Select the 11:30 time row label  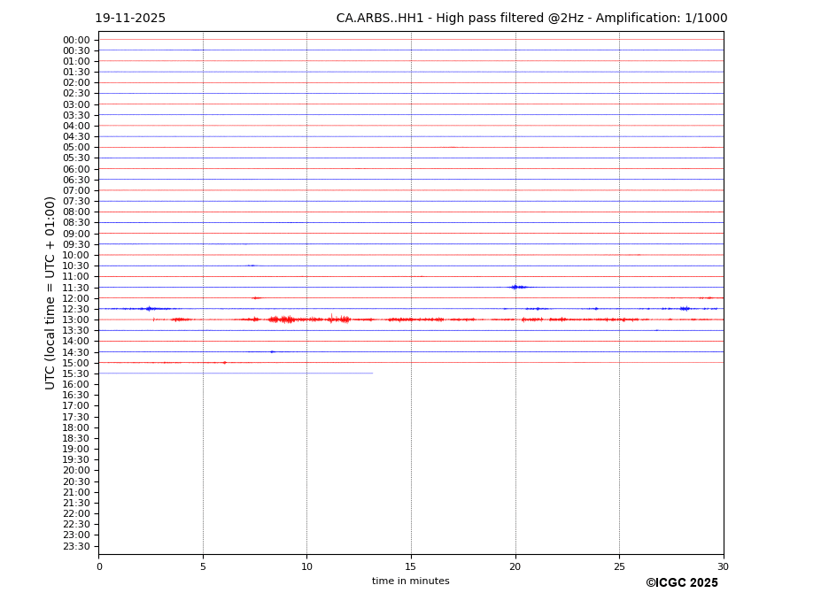(x=75, y=288)
